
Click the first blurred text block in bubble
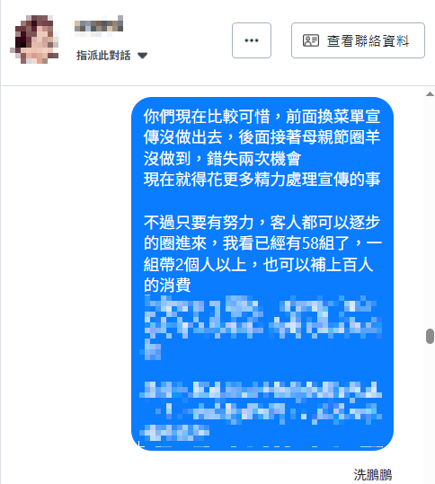[x=262, y=327]
